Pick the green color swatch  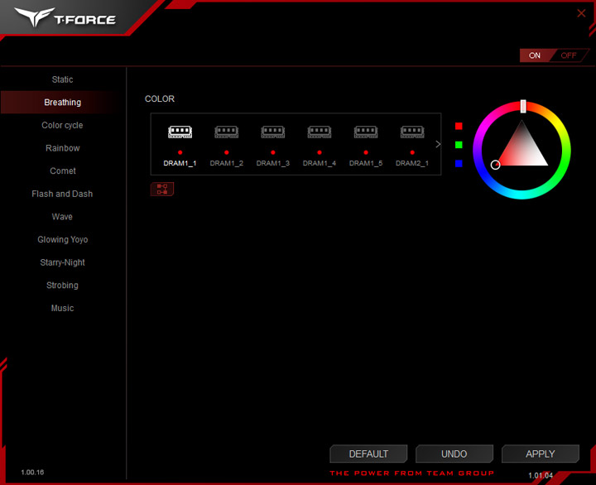459,145
